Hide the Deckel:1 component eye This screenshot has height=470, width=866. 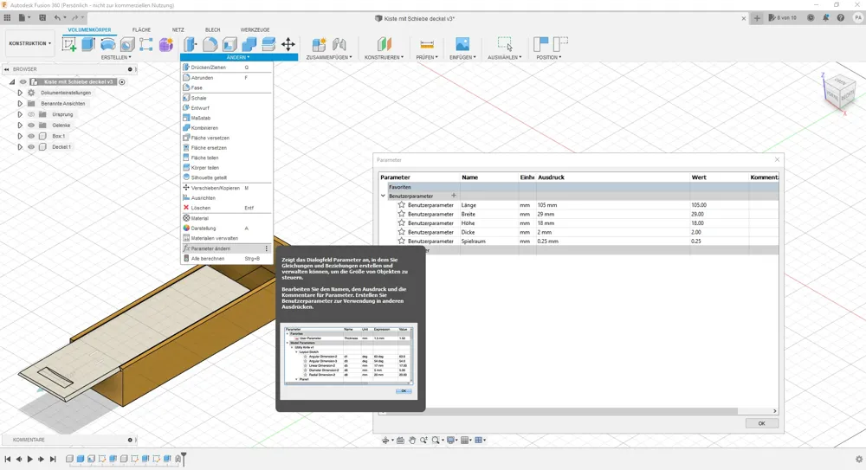tap(31, 147)
